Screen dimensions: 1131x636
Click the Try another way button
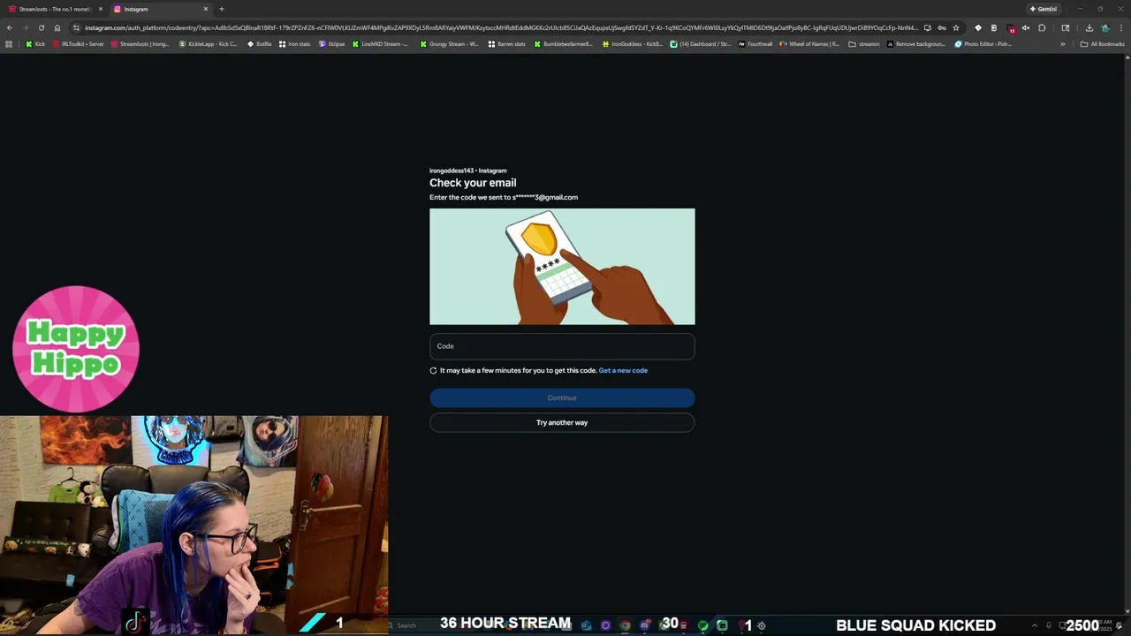coord(562,422)
